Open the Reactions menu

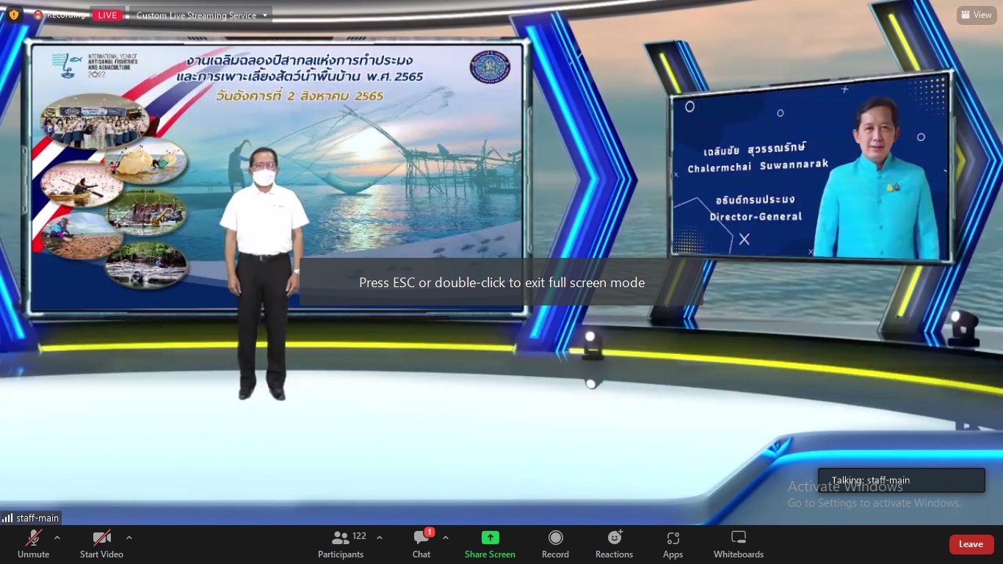pos(614,544)
